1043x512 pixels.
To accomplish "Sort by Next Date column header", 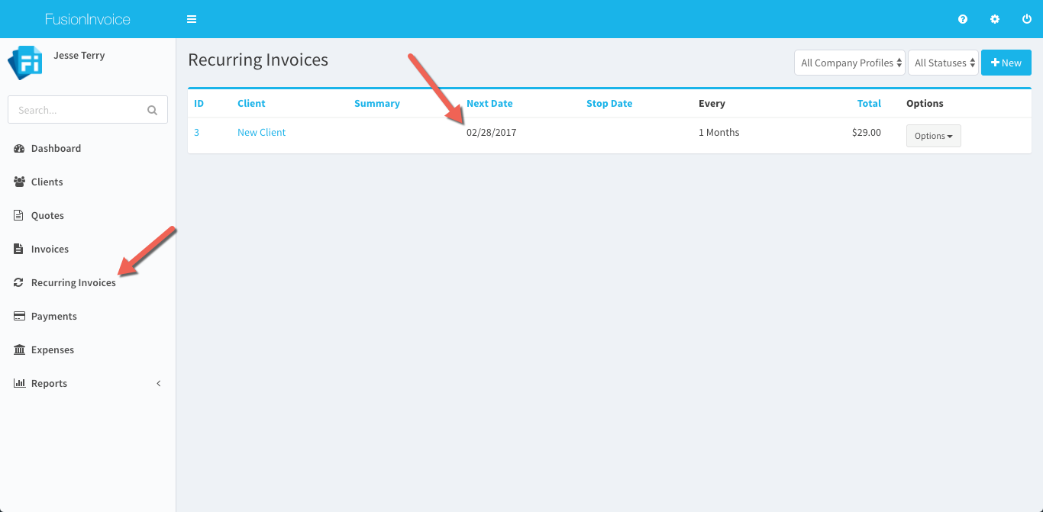I will pyautogui.click(x=489, y=103).
